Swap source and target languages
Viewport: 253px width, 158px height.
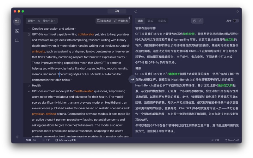(x=39, y=21)
